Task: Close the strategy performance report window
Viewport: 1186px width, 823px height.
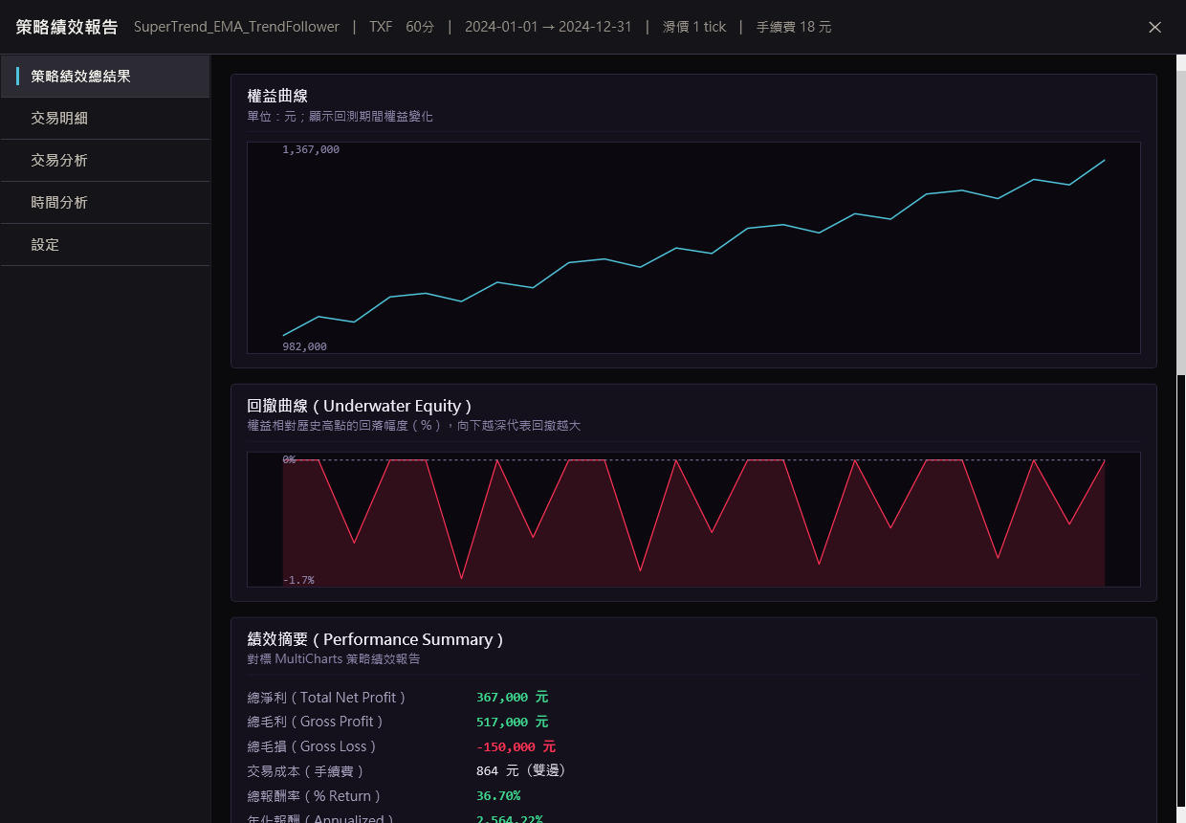Action: 1154,27
